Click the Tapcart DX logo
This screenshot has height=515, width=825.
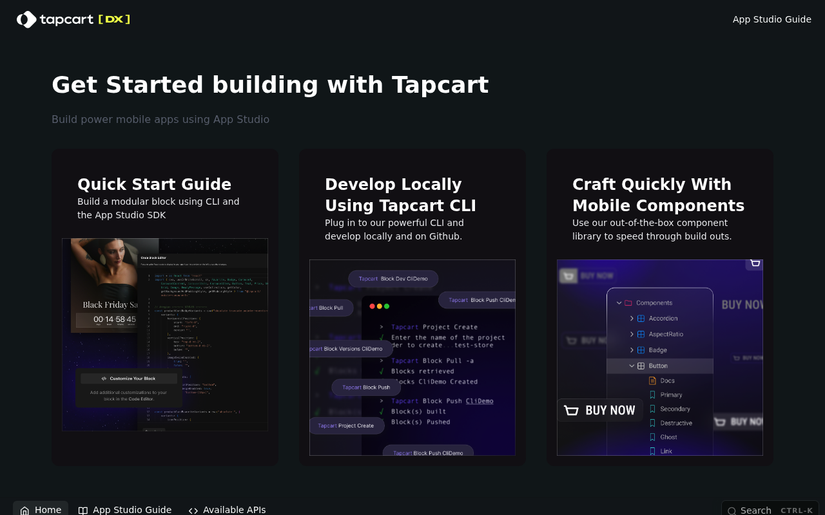(x=73, y=19)
